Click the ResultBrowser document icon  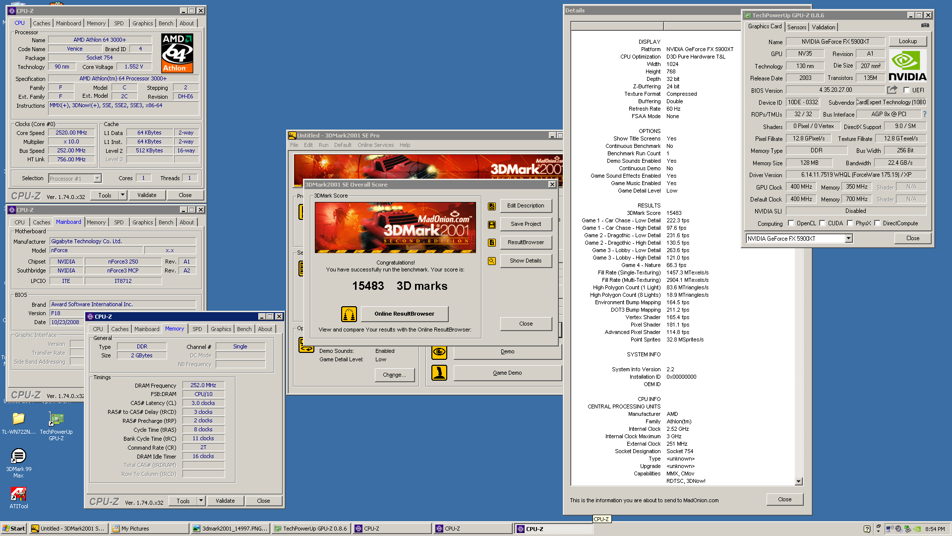tap(492, 243)
